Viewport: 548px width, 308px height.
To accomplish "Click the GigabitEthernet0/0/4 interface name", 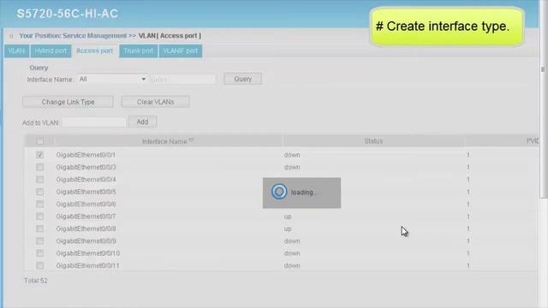I will (x=86, y=180).
